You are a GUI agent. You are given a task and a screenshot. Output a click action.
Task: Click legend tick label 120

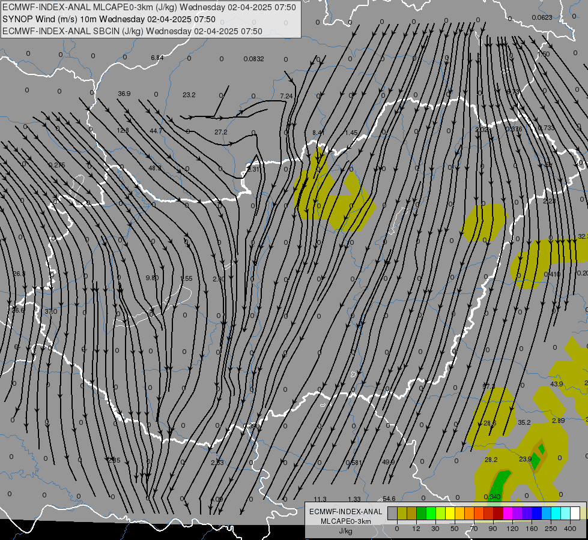click(512, 529)
